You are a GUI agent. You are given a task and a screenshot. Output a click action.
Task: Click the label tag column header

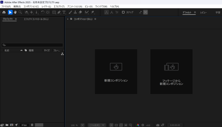point(26,50)
